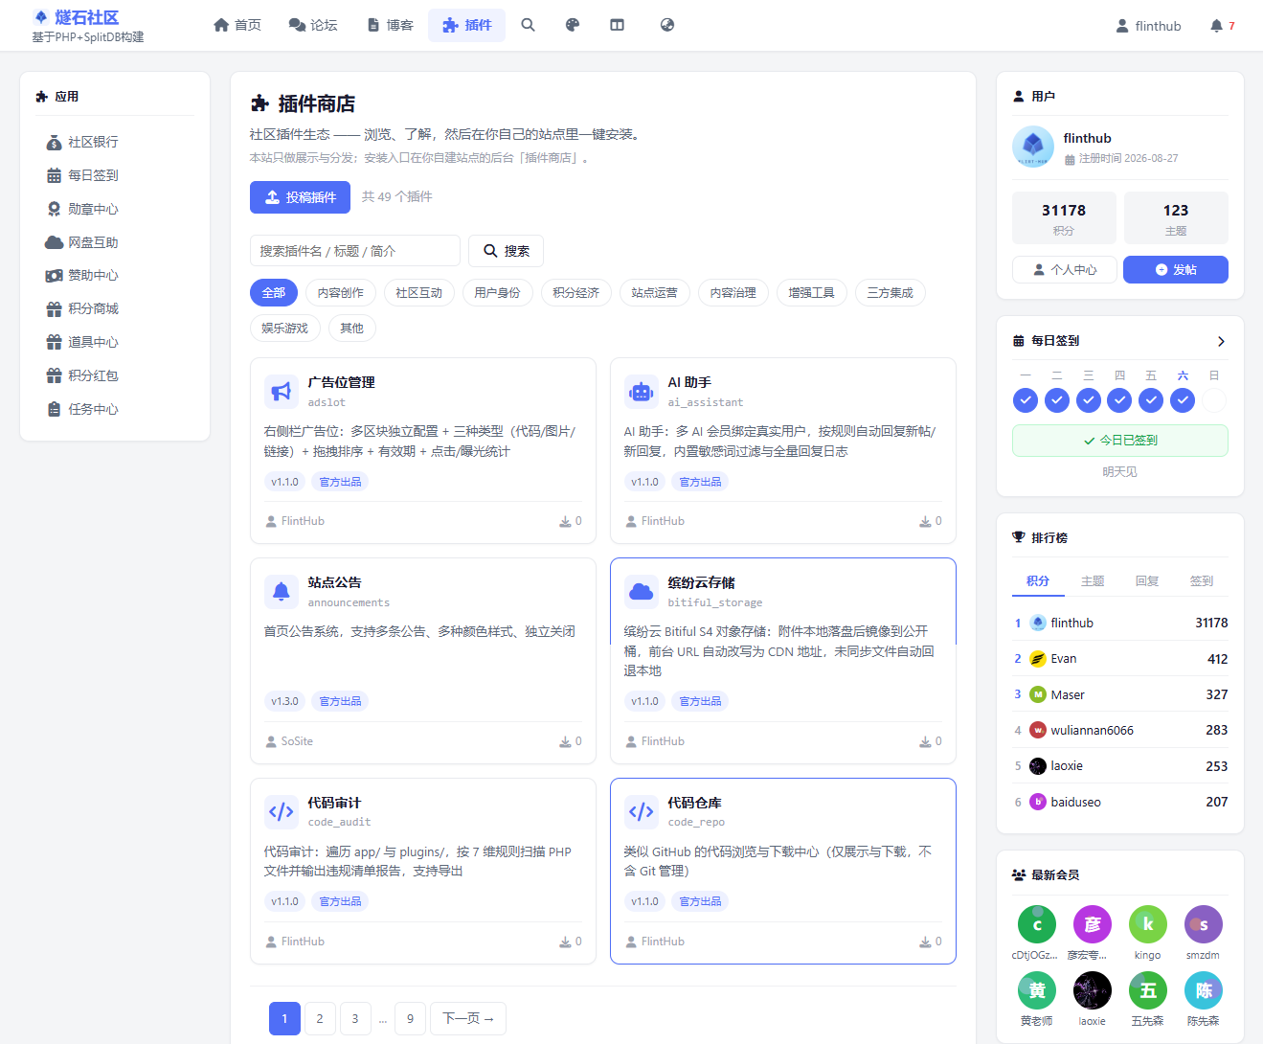Click the 广告位管理 megaphone plugin icon

tap(281, 391)
